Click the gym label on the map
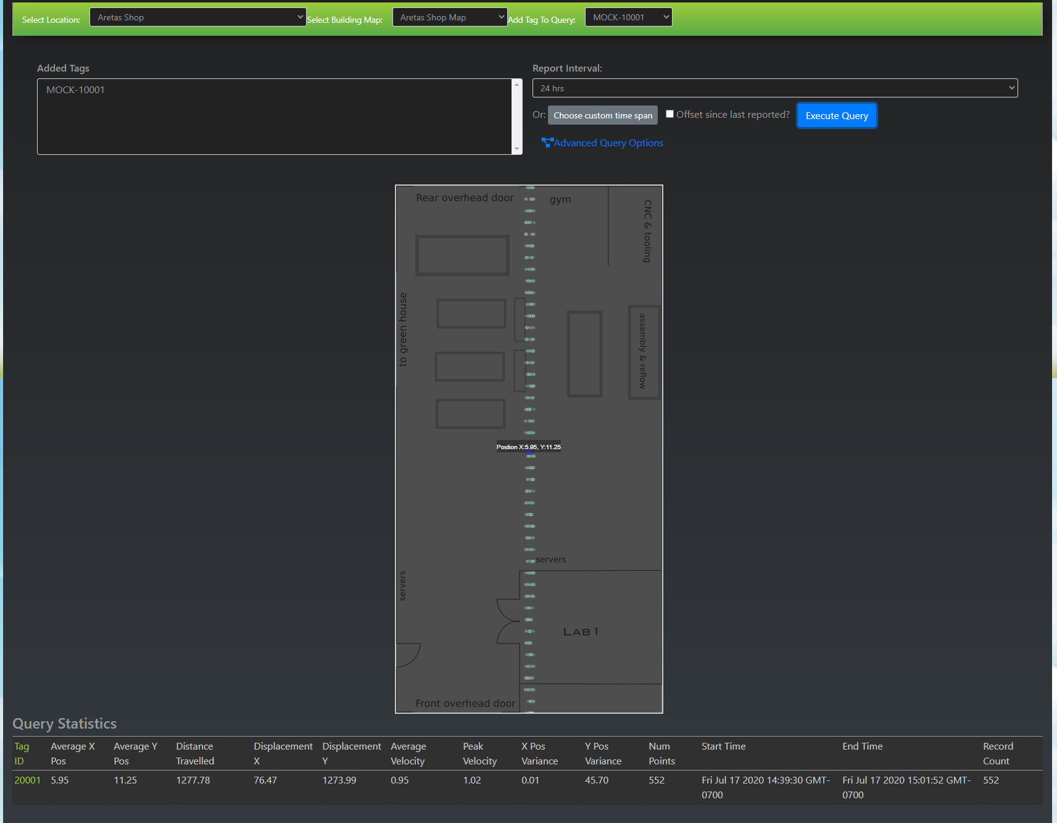 [560, 200]
